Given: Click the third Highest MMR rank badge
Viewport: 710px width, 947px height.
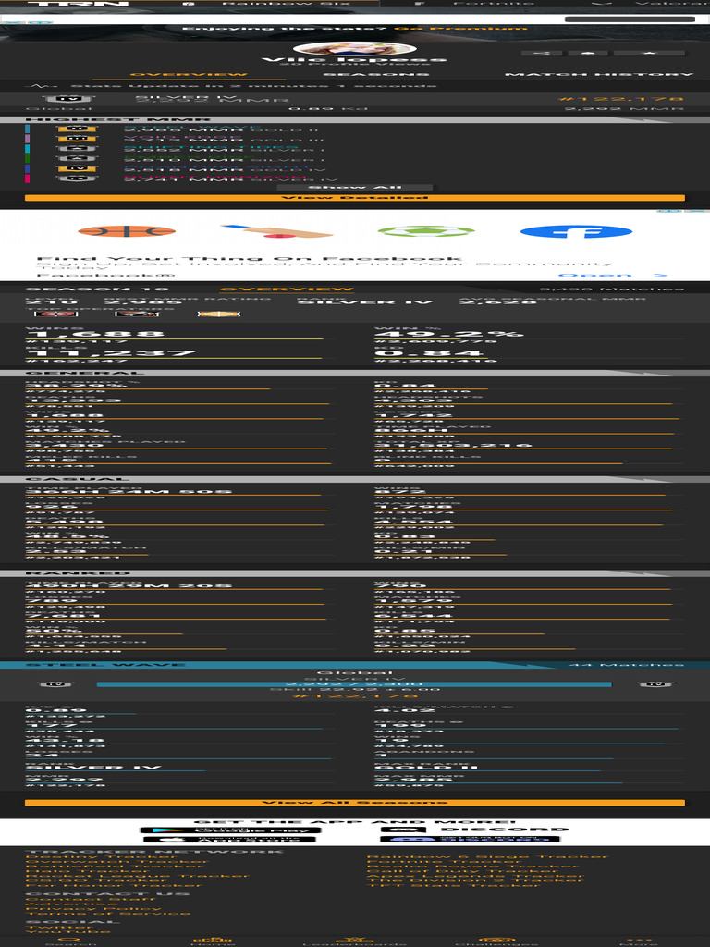Looking at the screenshot, I should tap(78, 149).
